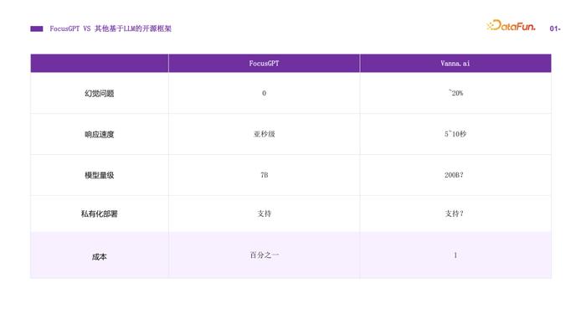Click the DataFun logo

click(511, 25)
